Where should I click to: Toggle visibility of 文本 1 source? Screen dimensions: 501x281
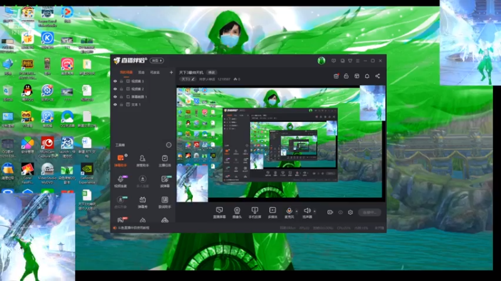click(x=115, y=104)
